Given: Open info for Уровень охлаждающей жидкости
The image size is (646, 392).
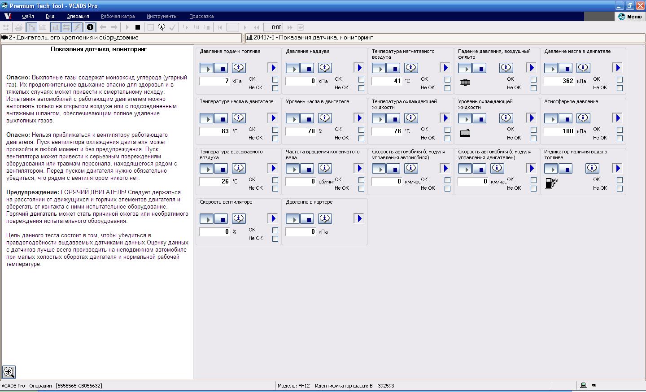Looking at the screenshot, I should [x=506, y=118].
